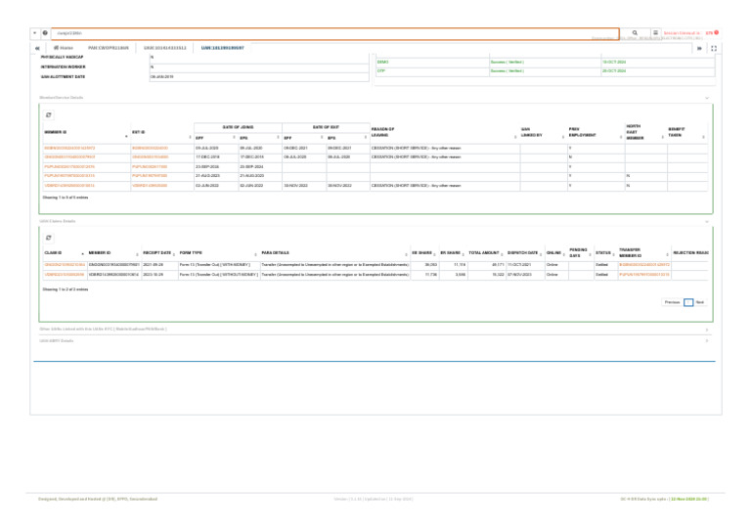Open member ID link joined 23-SEP-2024
This screenshot has width=751, height=531.
[x=69, y=166]
